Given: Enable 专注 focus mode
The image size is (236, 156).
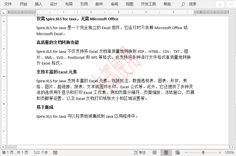Looking at the screenshot, I should (x=140, y=153).
